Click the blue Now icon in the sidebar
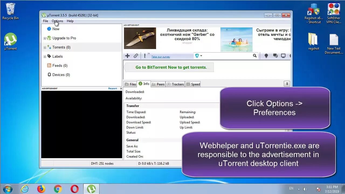Image resolution: width=345 pixels, height=194 pixels. 49,29
